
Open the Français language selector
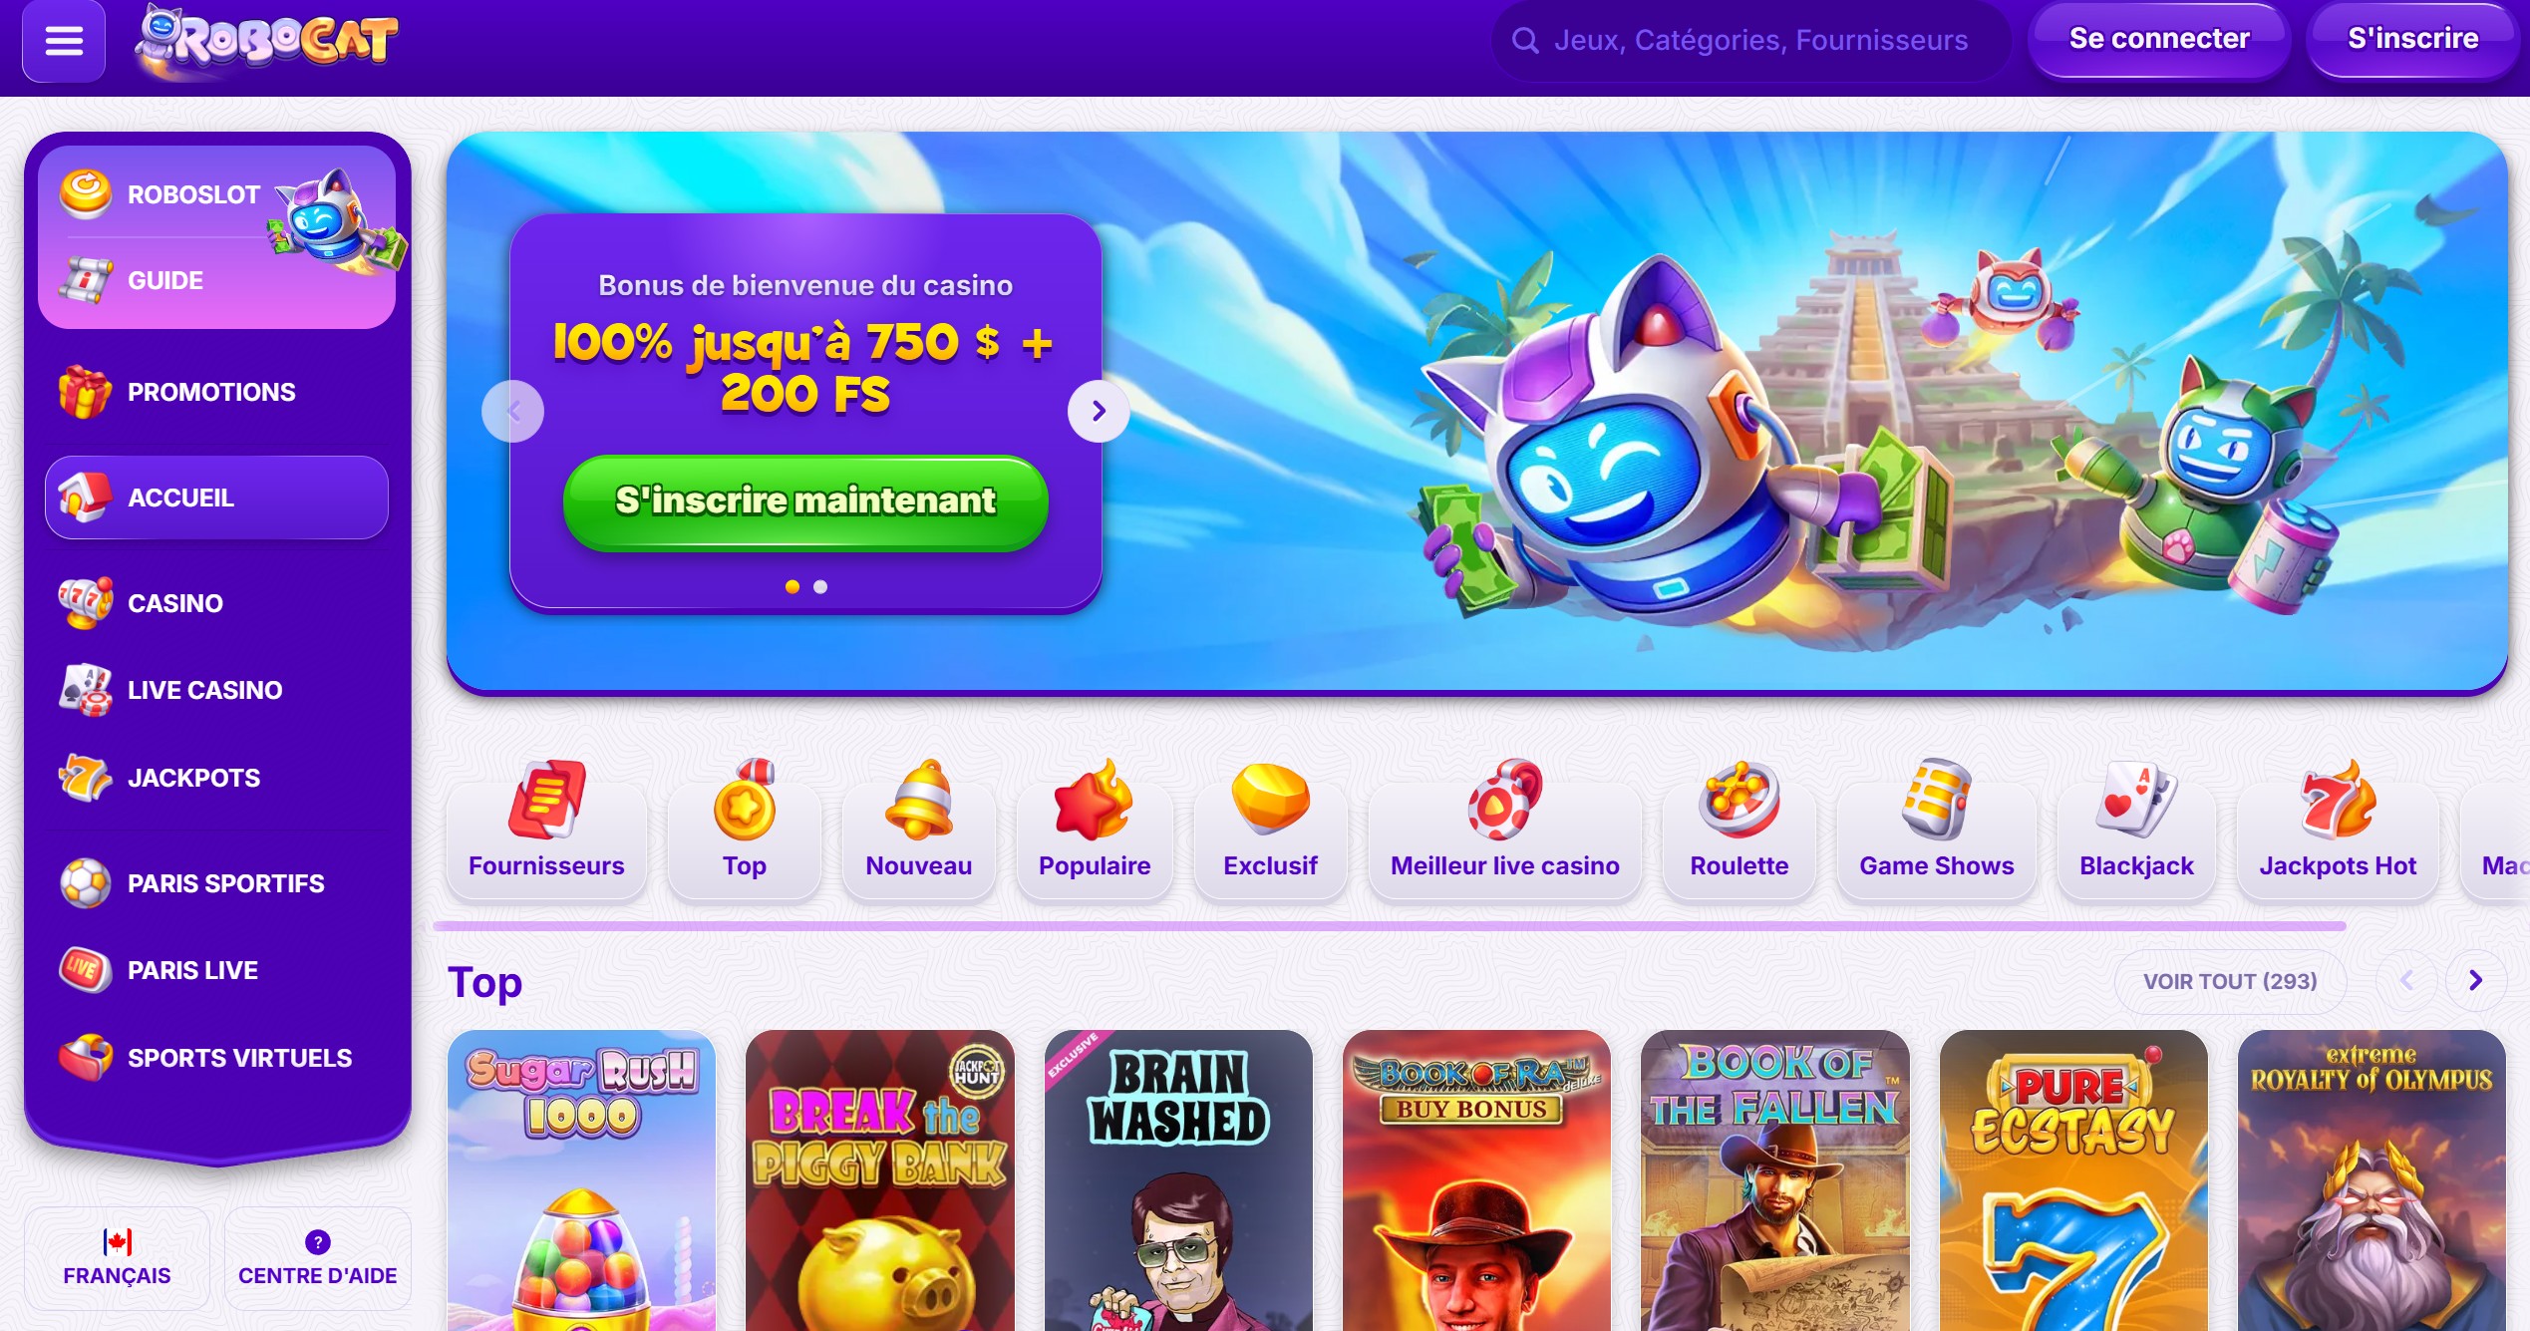(117, 1258)
